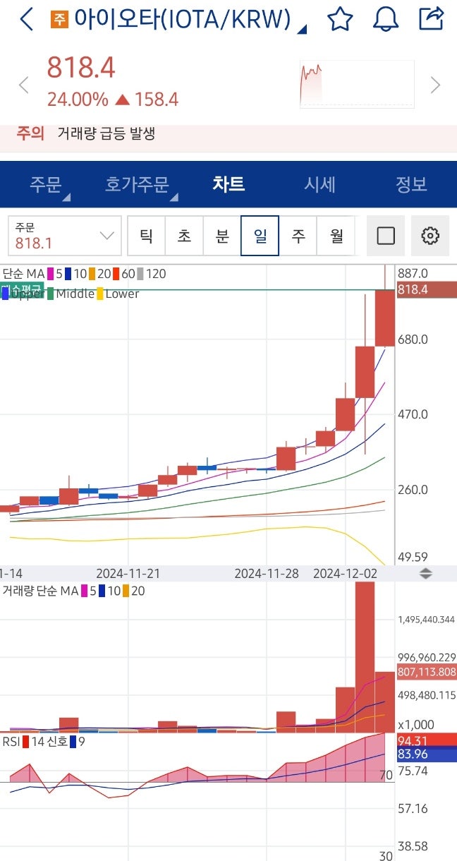Tap the 2024-12-02 date label

[x=346, y=574]
